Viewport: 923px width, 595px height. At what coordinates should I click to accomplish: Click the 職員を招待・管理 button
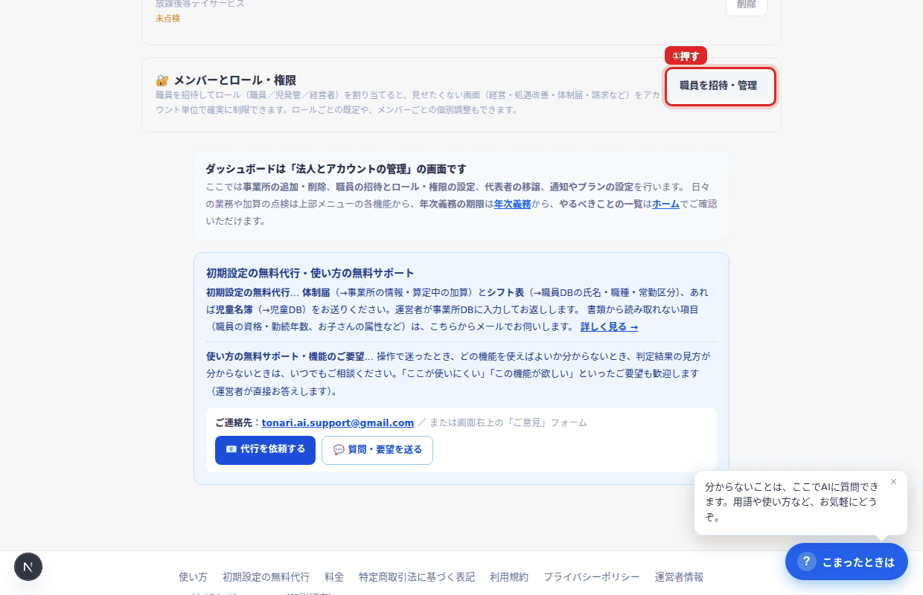coord(720,86)
